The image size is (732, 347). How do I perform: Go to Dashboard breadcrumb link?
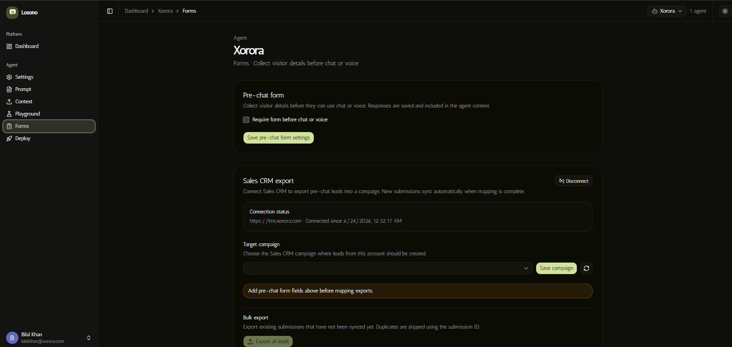point(136,11)
